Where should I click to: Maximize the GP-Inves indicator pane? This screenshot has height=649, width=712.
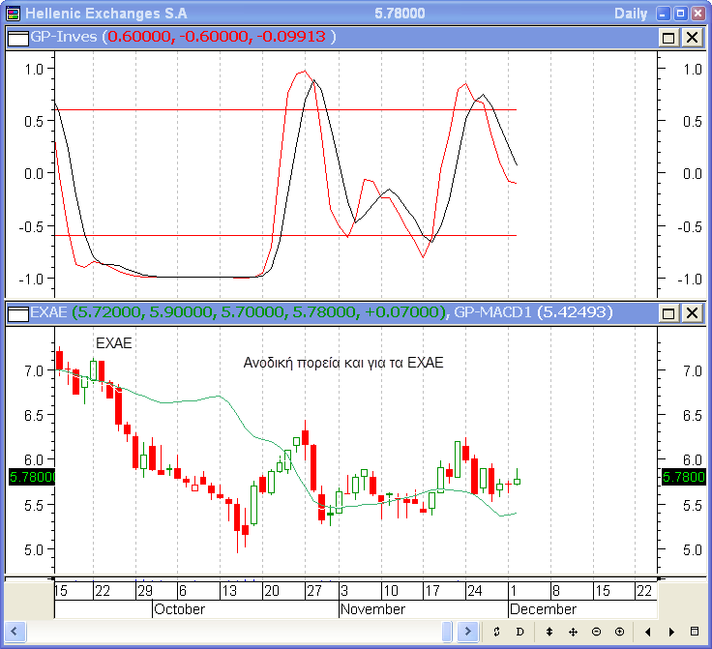click(x=668, y=37)
